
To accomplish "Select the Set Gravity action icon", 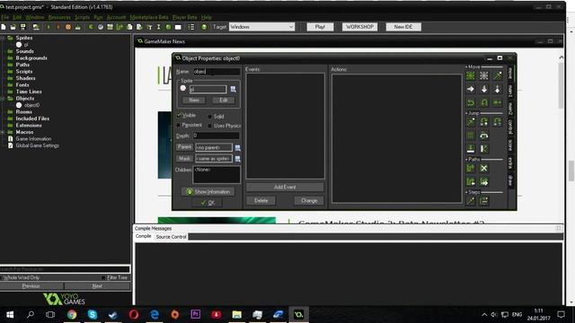I will 497,89.
